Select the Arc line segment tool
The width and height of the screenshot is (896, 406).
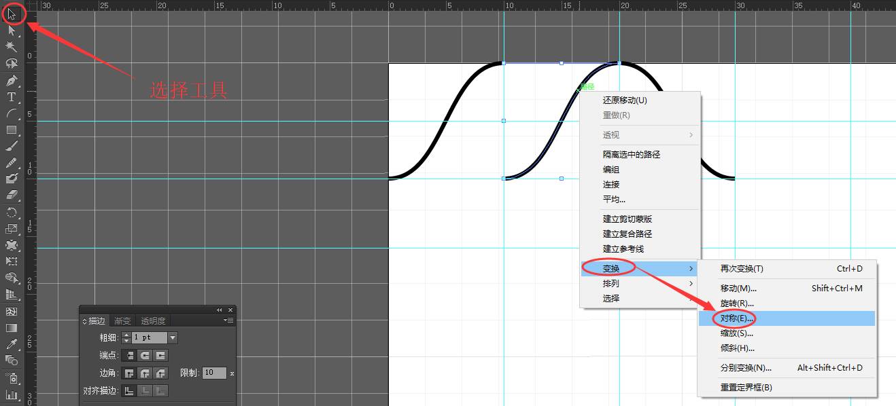(x=12, y=113)
